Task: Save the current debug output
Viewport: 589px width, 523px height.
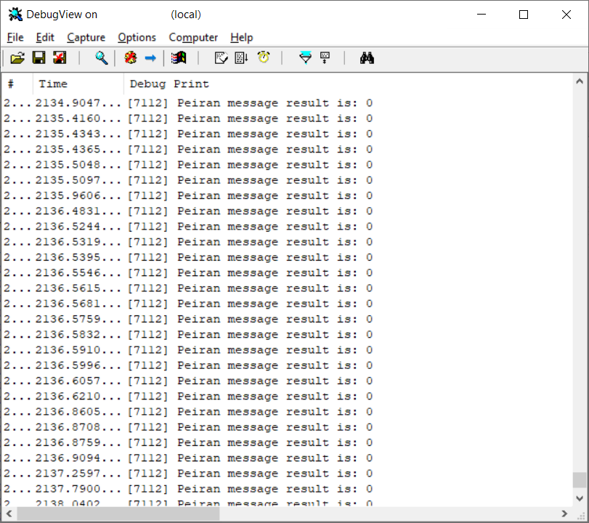Action: [x=38, y=58]
